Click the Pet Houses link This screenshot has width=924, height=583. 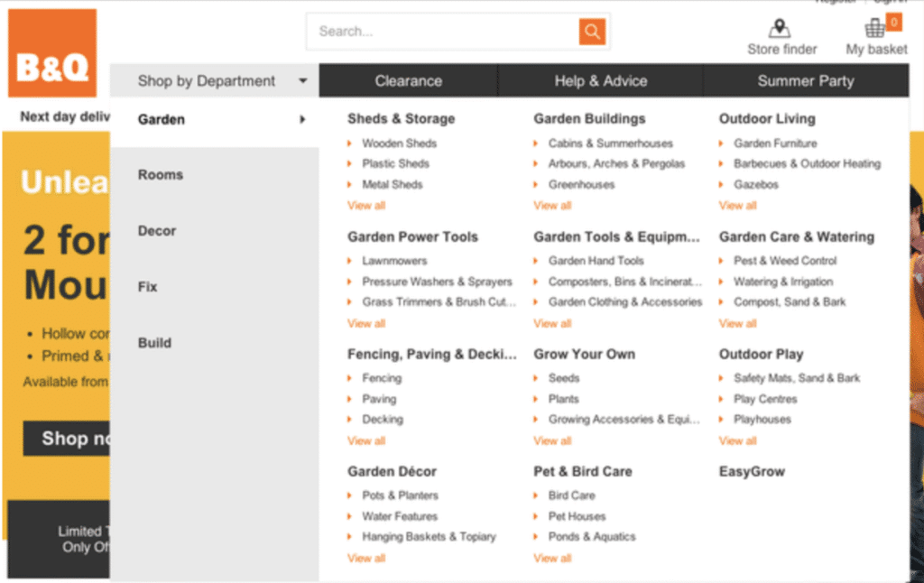click(x=577, y=516)
